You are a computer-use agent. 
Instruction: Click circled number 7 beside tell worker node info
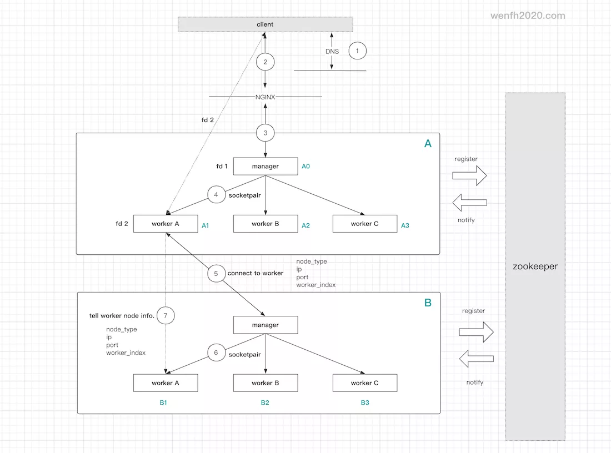(166, 316)
